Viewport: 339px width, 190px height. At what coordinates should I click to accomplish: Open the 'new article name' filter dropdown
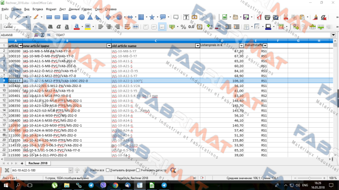click(x=109, y=46)
